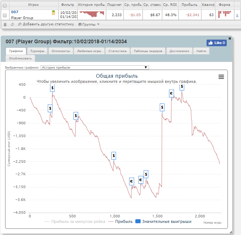Toggle Значительные выигрыши legend item
Screen dimensions: 241x235
click(x=163, y=221)
